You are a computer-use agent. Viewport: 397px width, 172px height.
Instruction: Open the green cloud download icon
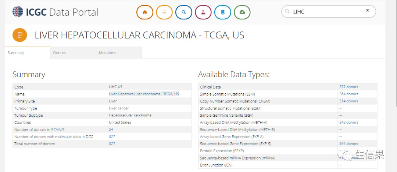point(242,12)
